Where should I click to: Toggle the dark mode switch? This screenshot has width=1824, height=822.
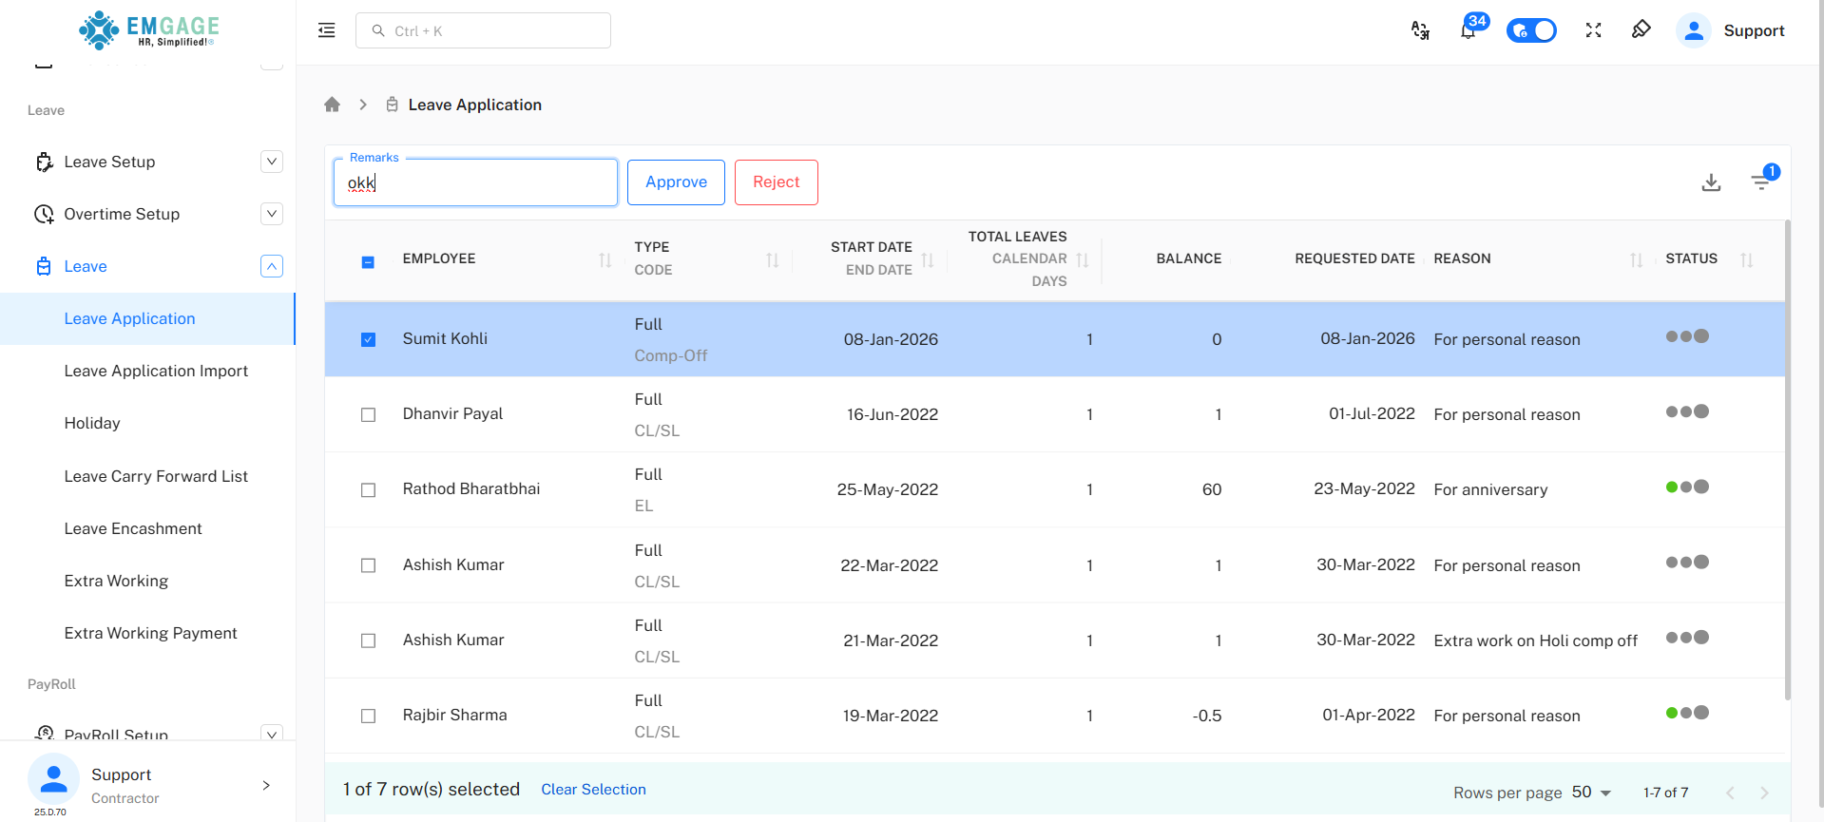(1531, 30)
